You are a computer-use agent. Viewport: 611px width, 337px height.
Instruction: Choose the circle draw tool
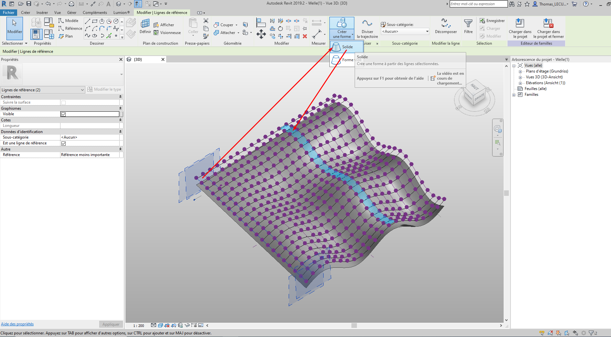pos(116,21)
